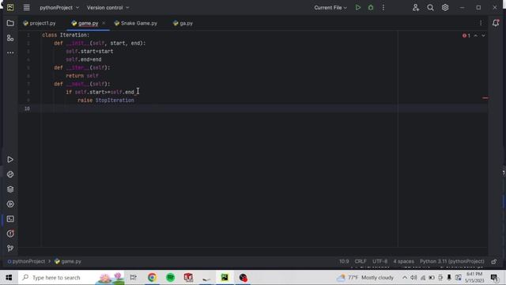506x285 pixels.
Task: Open the Terminal tool window
Action: 10,219
